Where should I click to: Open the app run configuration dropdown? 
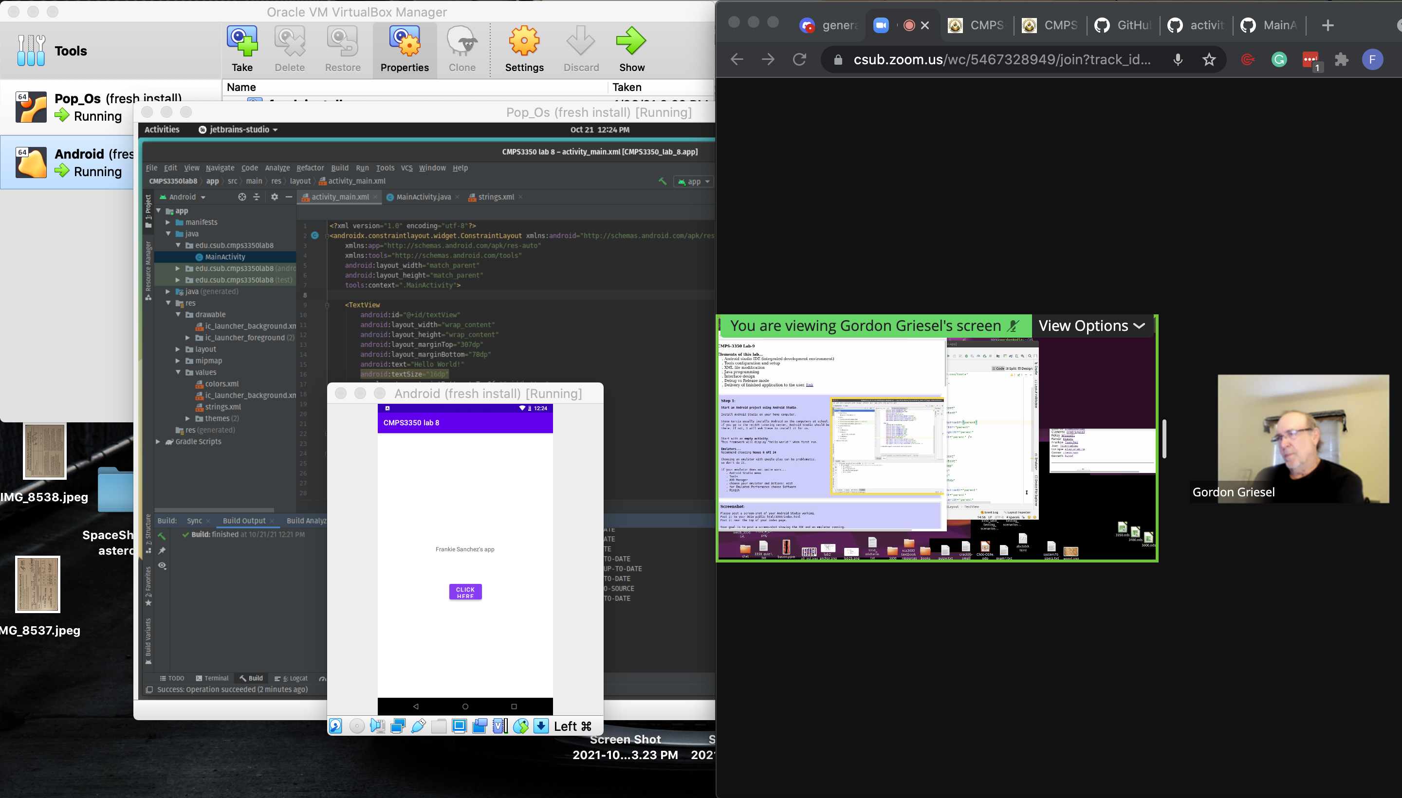tap(694, 181)
